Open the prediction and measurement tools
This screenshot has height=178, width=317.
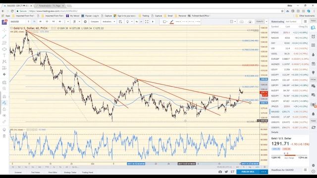pos(4,68)
